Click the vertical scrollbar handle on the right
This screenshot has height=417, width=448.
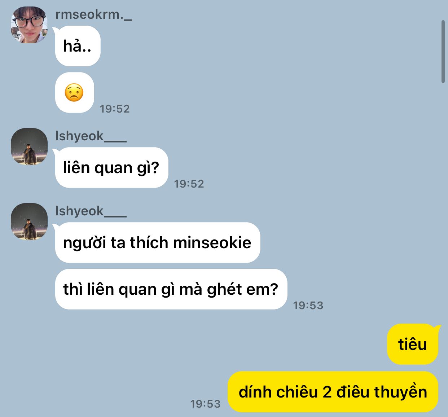point(443,52)
